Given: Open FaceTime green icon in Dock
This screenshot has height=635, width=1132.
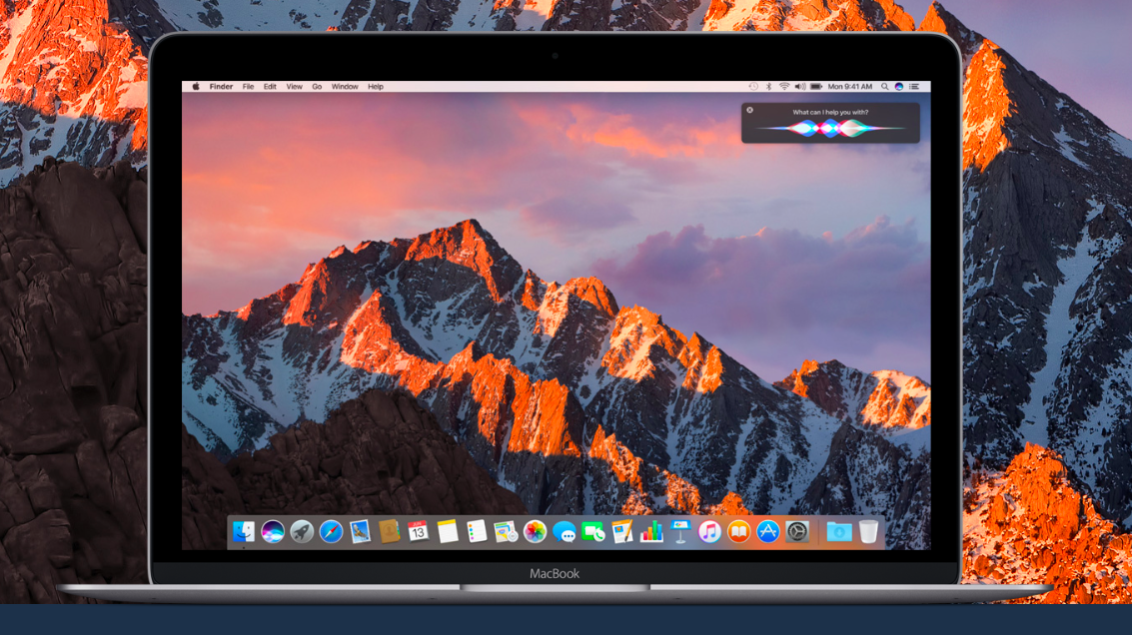Looking at the screenshot, I should (x=592, y=532).
